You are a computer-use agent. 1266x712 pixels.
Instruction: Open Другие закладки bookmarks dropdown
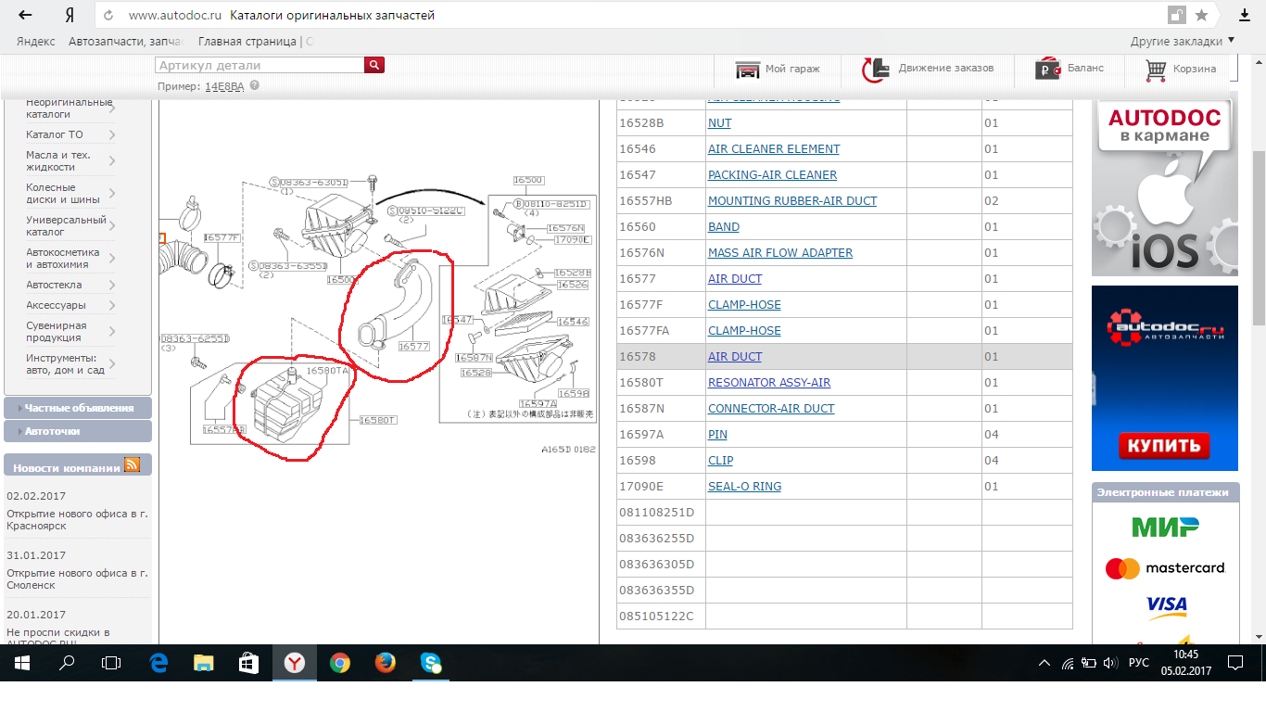pyautogui.click(x=1182, y=41)
